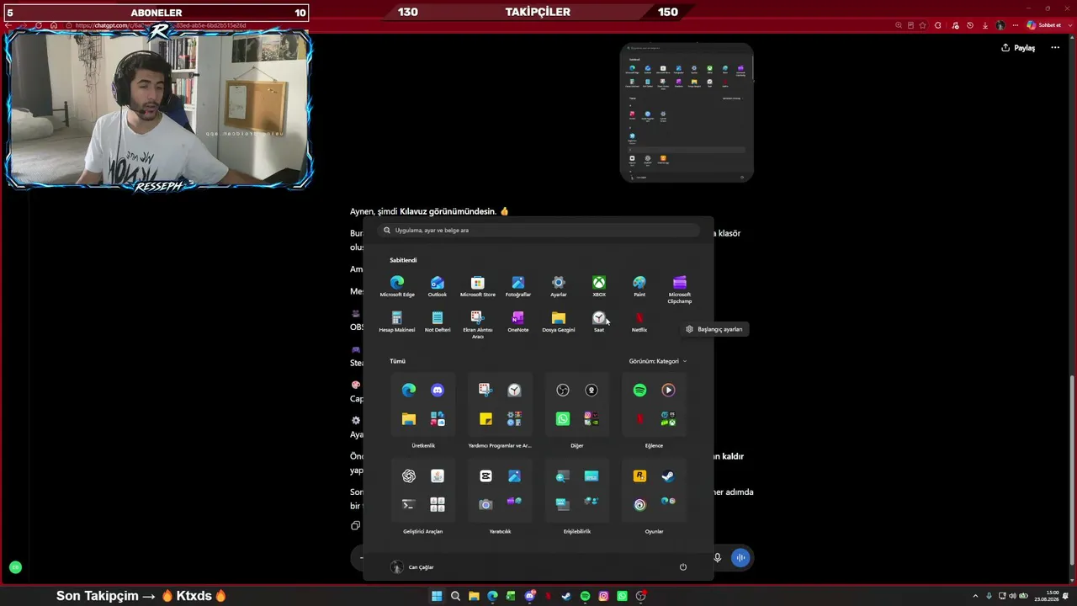Open Kamera in the Yaratıcılık category

pos(485,504)
